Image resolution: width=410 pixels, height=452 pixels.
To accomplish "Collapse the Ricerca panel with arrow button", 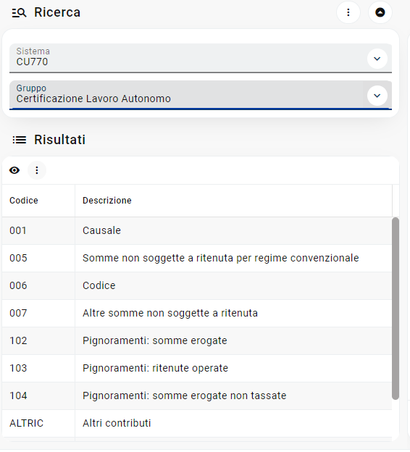I will [380, 12].
